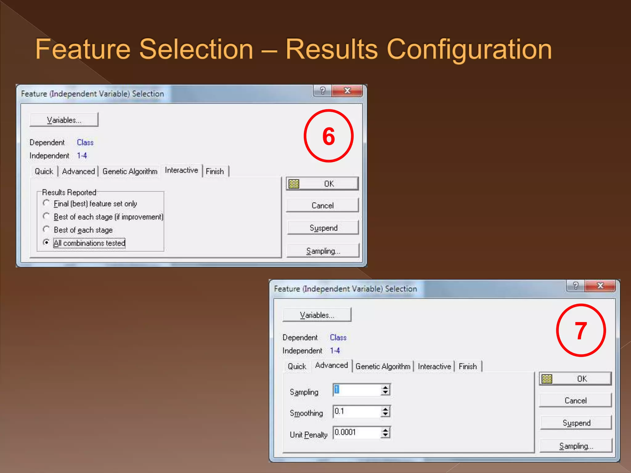
Task: Click the help question mark on dialog 7
Action: pyautogui.click(x=575, y=286)
